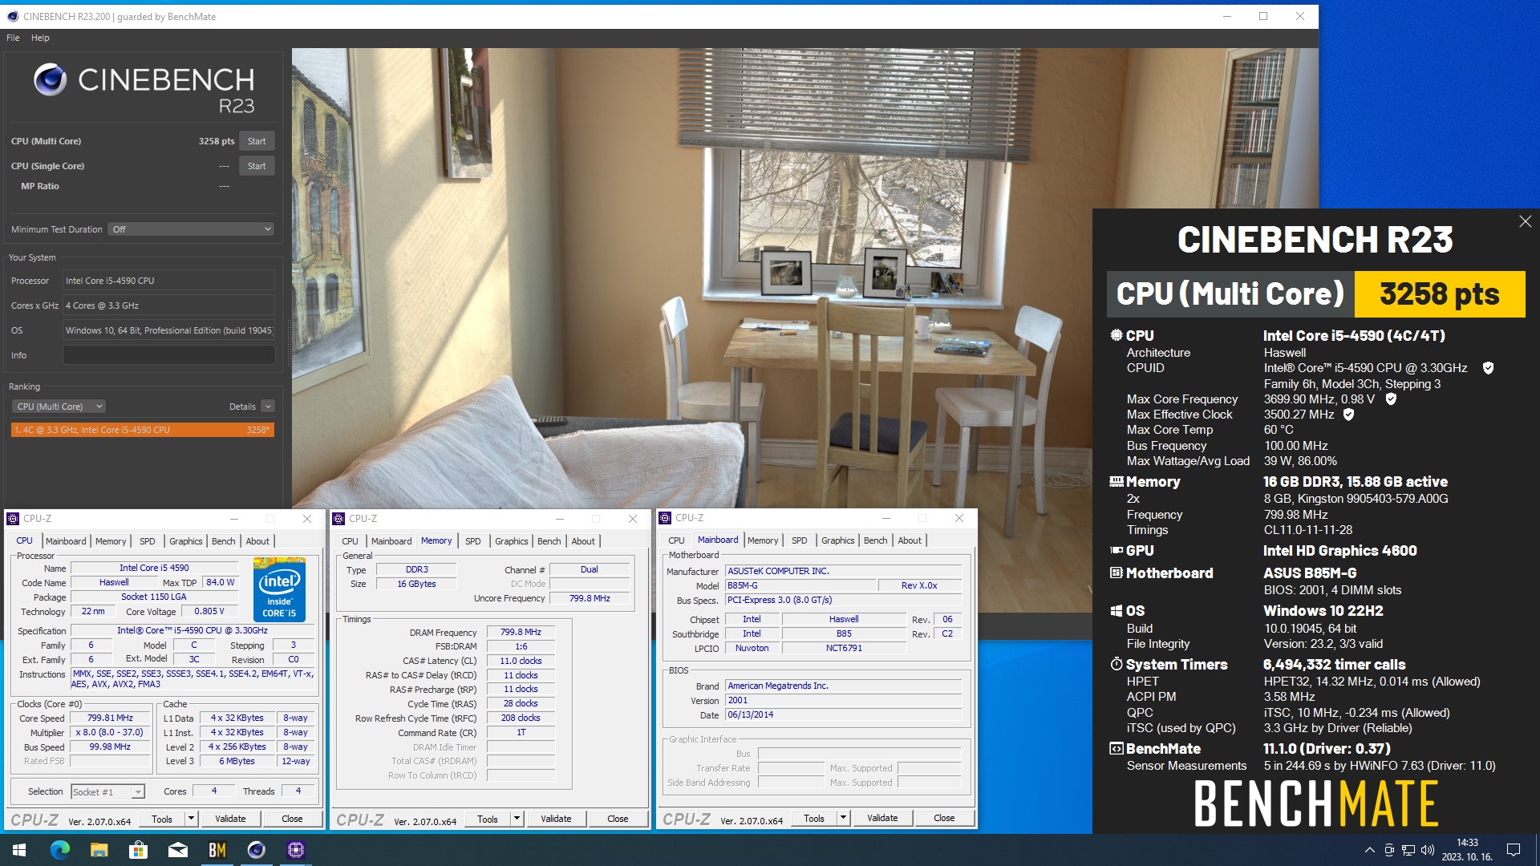Click the CAS# Latency 11.0 clocks value
The width and height of the screenshot is (1540, 866).
click(x=521, y=662)
